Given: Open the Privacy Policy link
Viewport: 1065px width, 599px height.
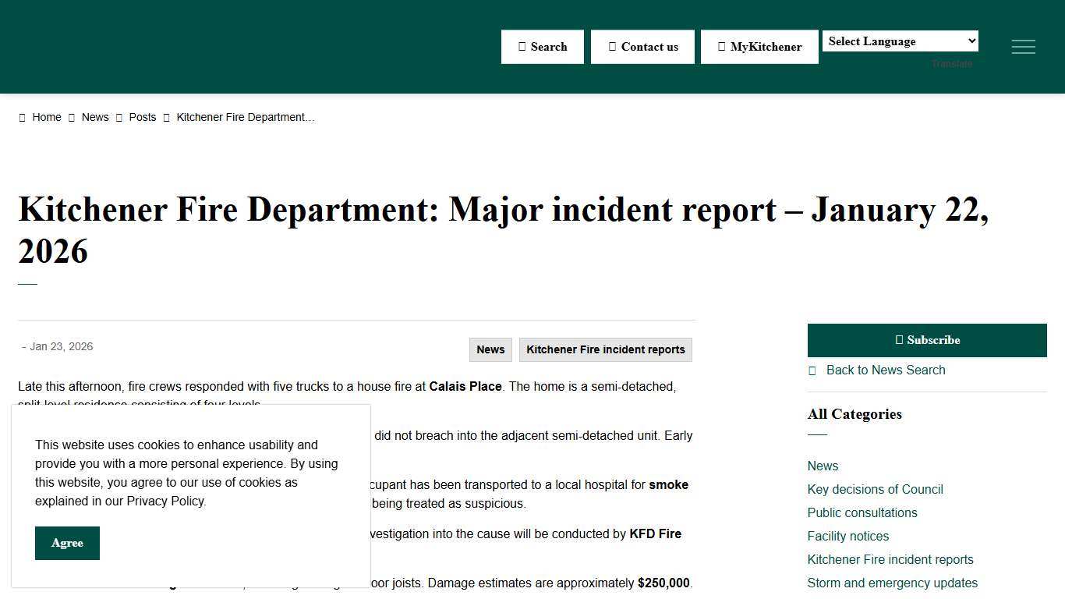Looking at the screenshot, I should 165,501.
